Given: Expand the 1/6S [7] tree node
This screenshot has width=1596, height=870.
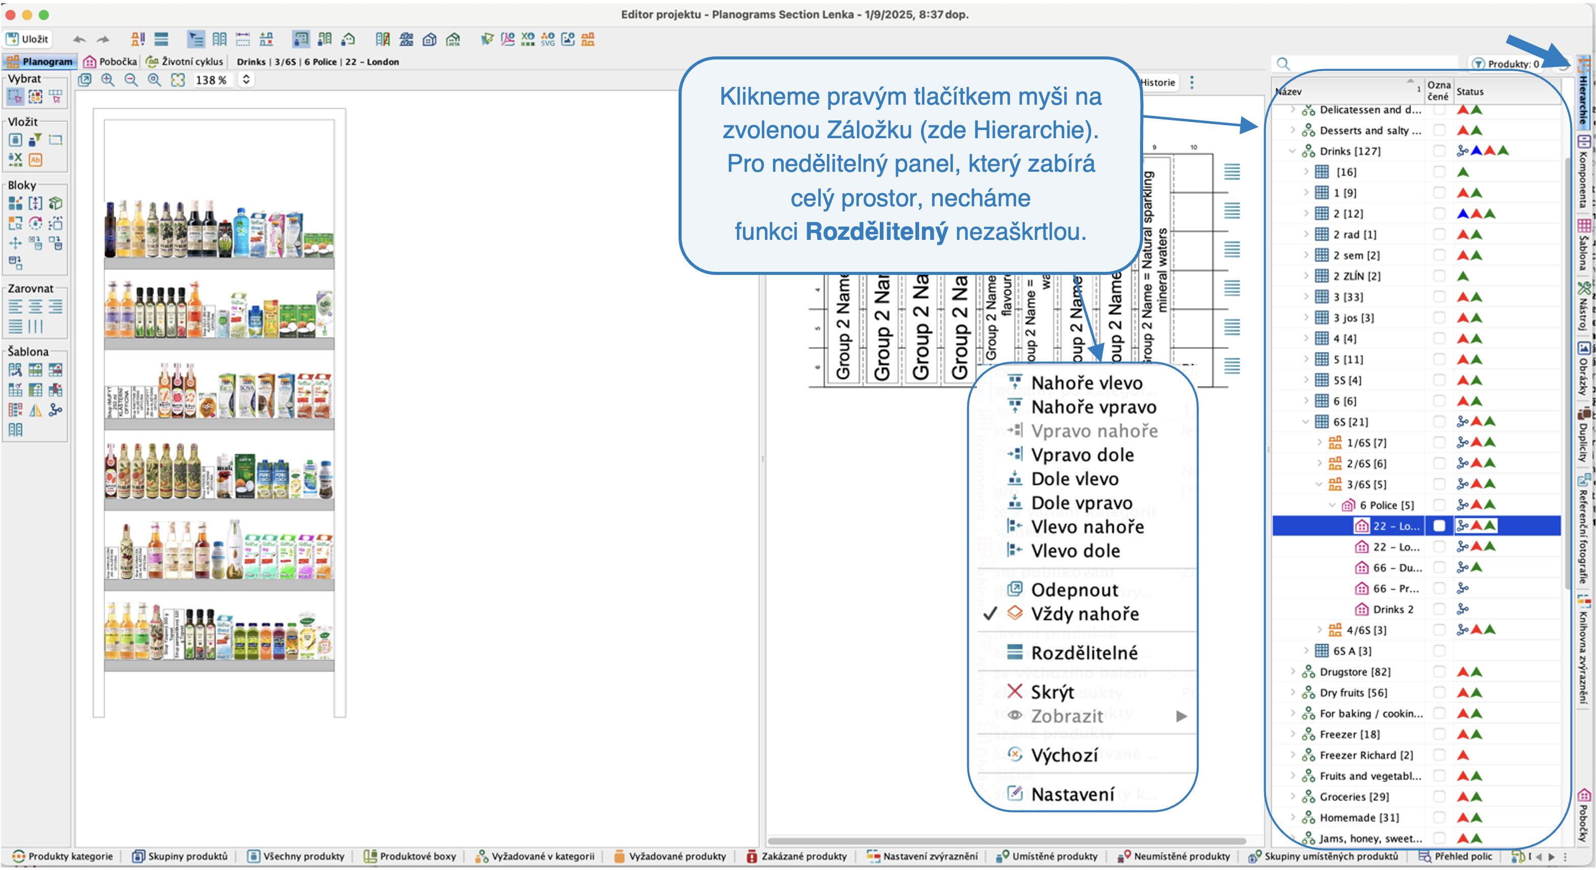Looking at the screenshot, I should coord(1319,443).
